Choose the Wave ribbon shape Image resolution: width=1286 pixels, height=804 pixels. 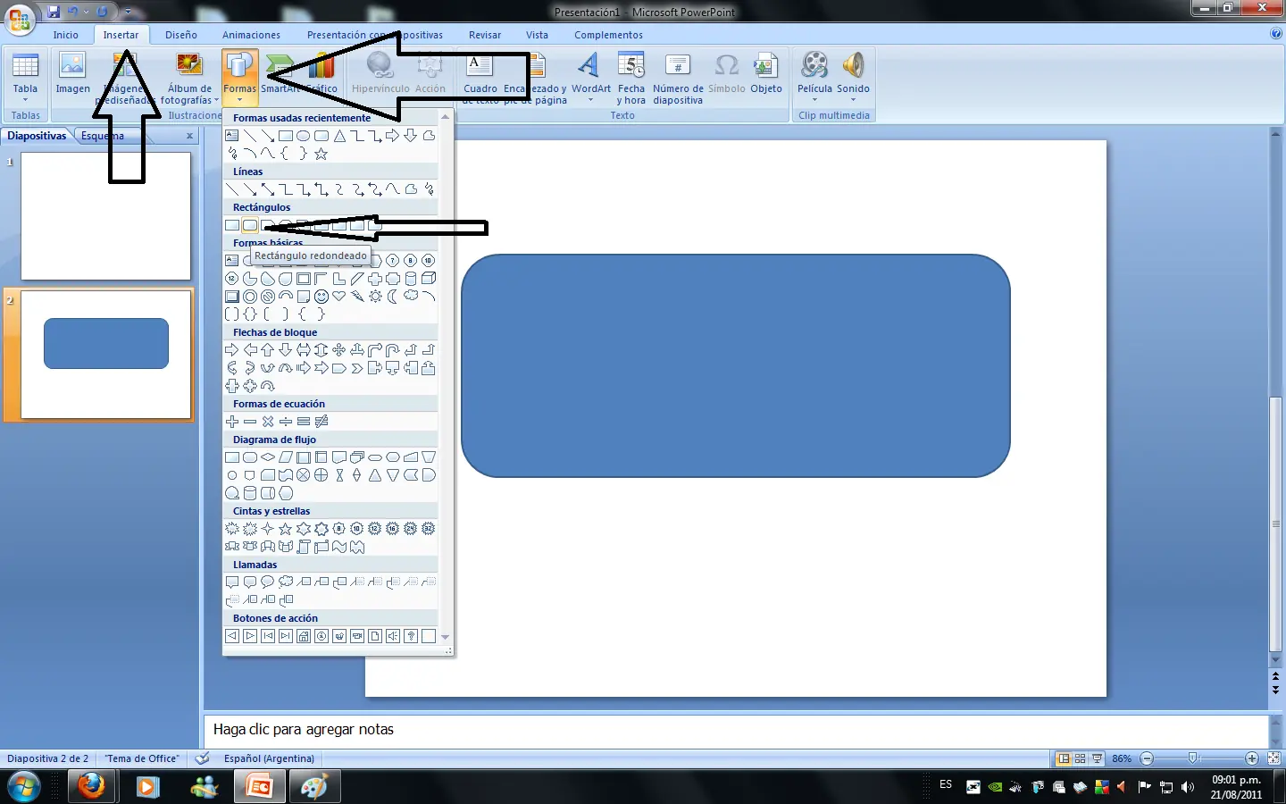coord(339,547)
